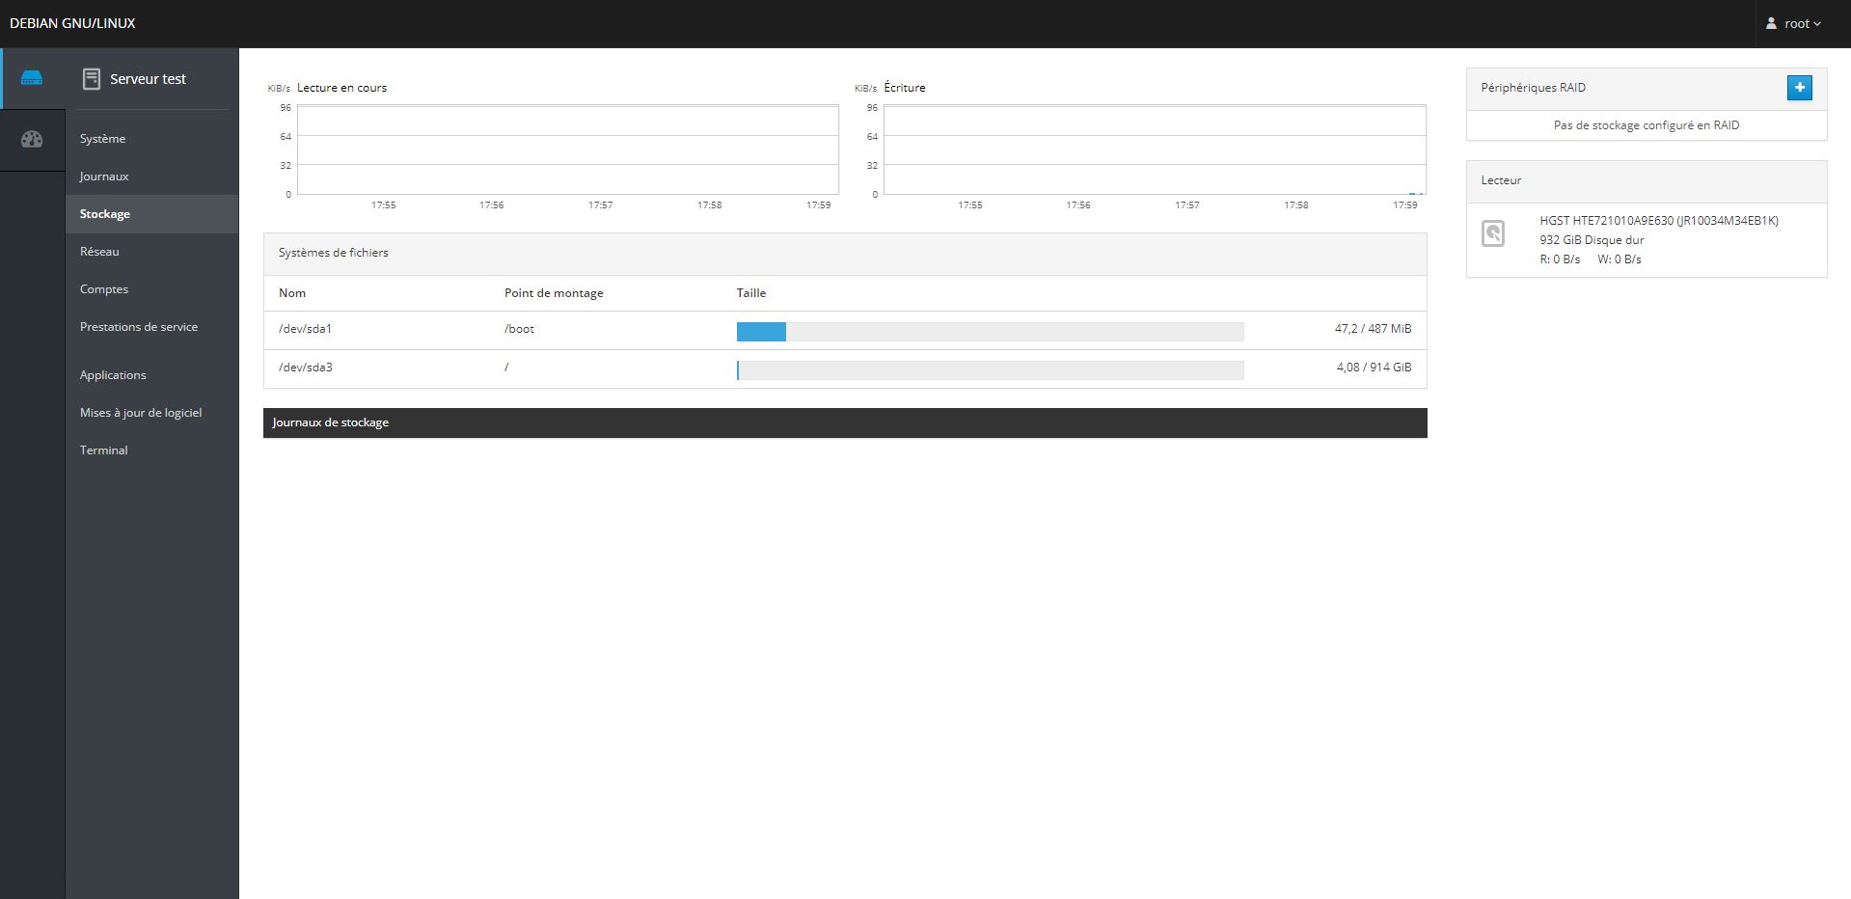1851x899 pixels.
Task: Open Mises à jour de logiciel
Action: coord(141,413)
